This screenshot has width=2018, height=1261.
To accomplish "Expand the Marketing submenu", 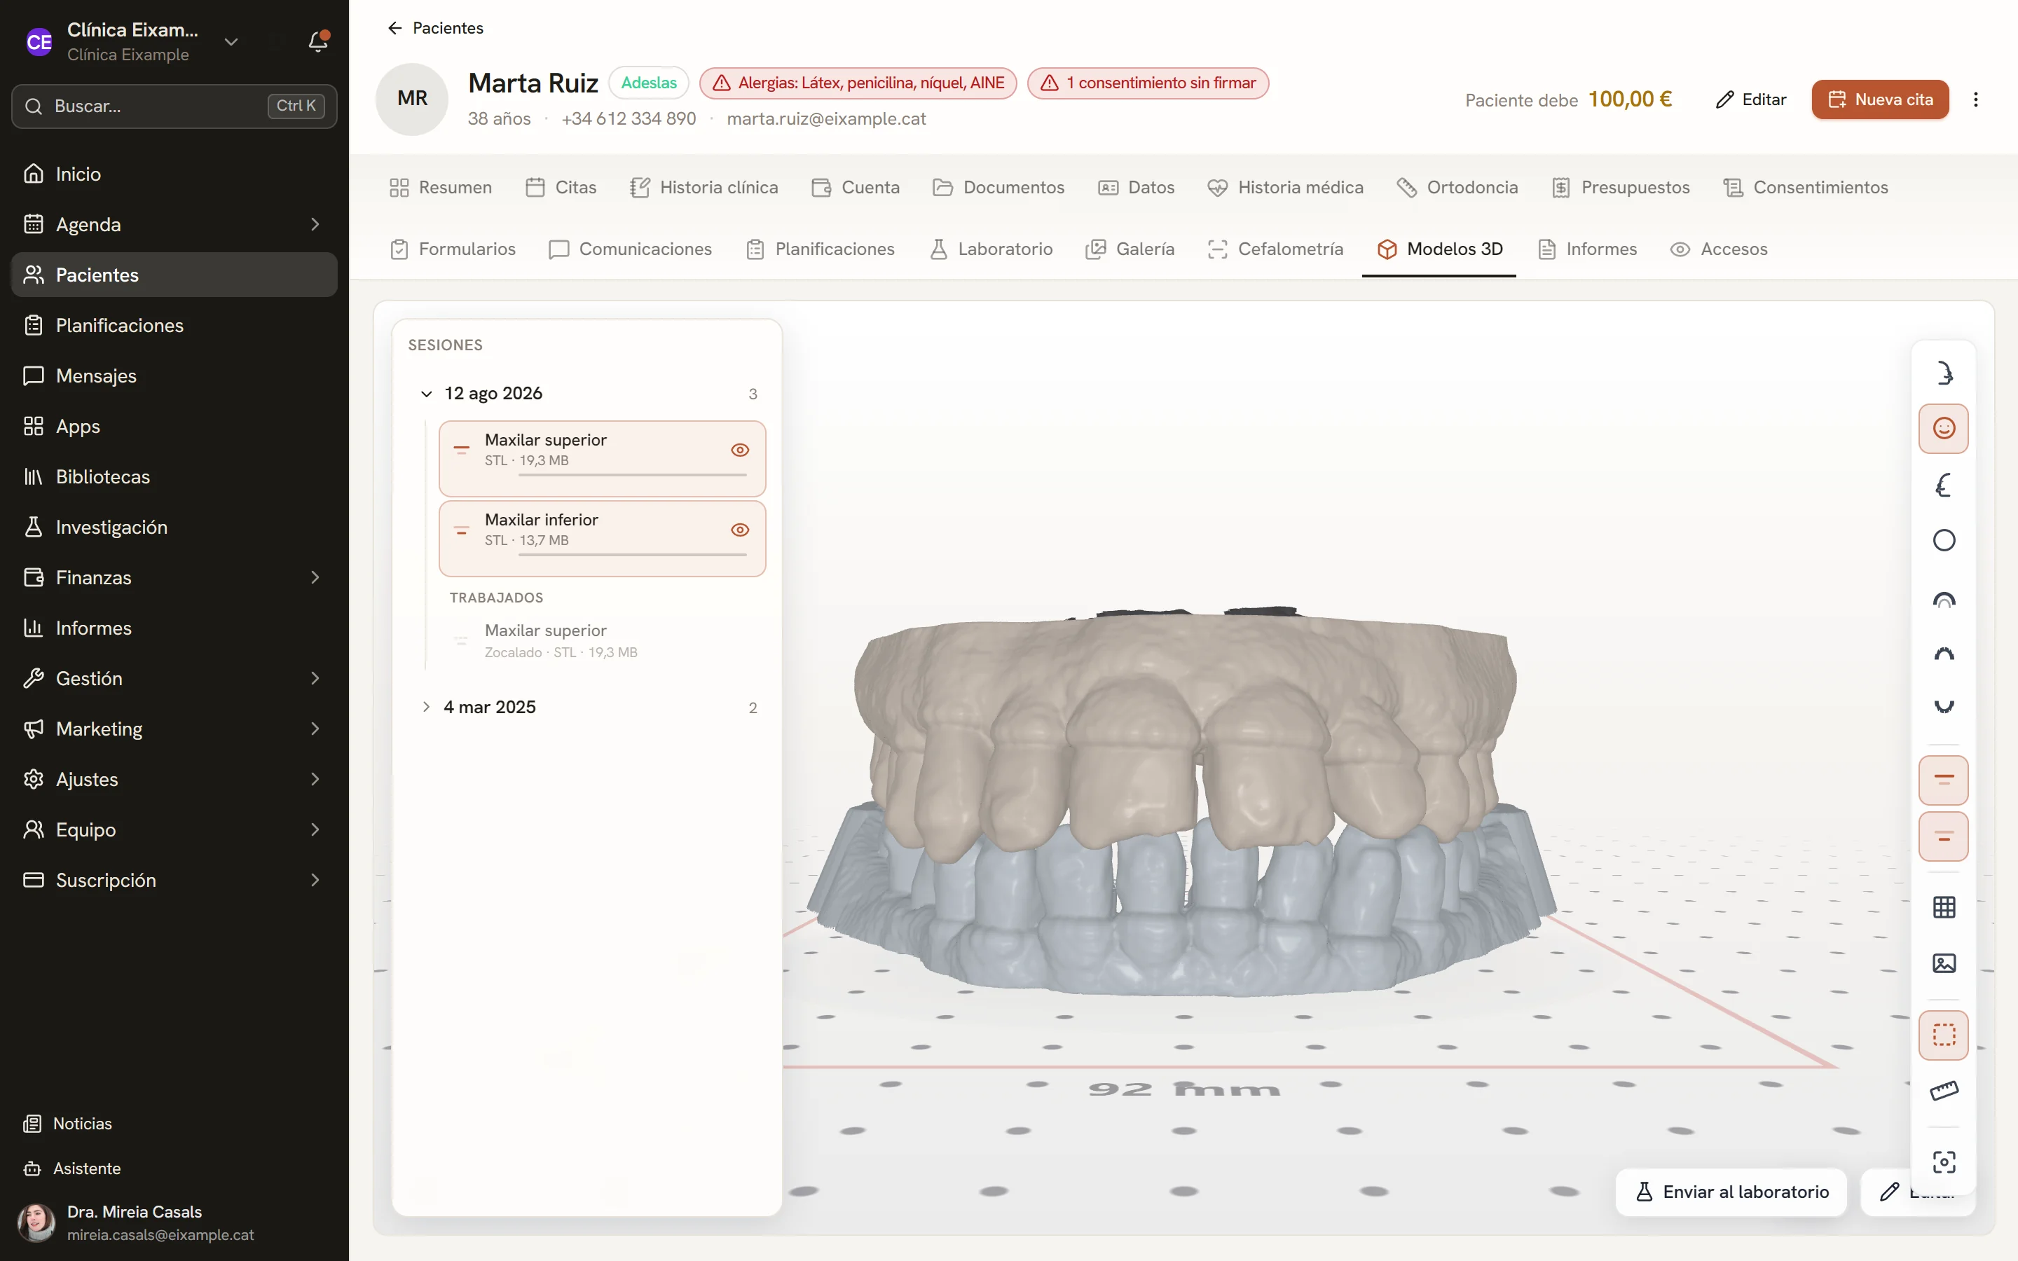I will point(315,729).
